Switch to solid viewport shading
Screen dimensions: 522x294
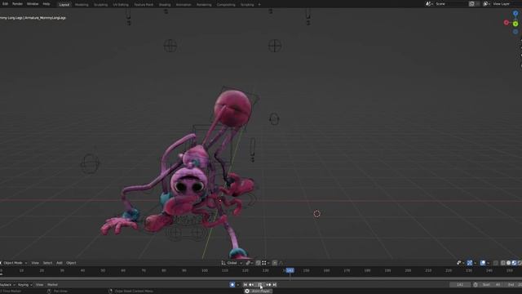coord(508,263)
